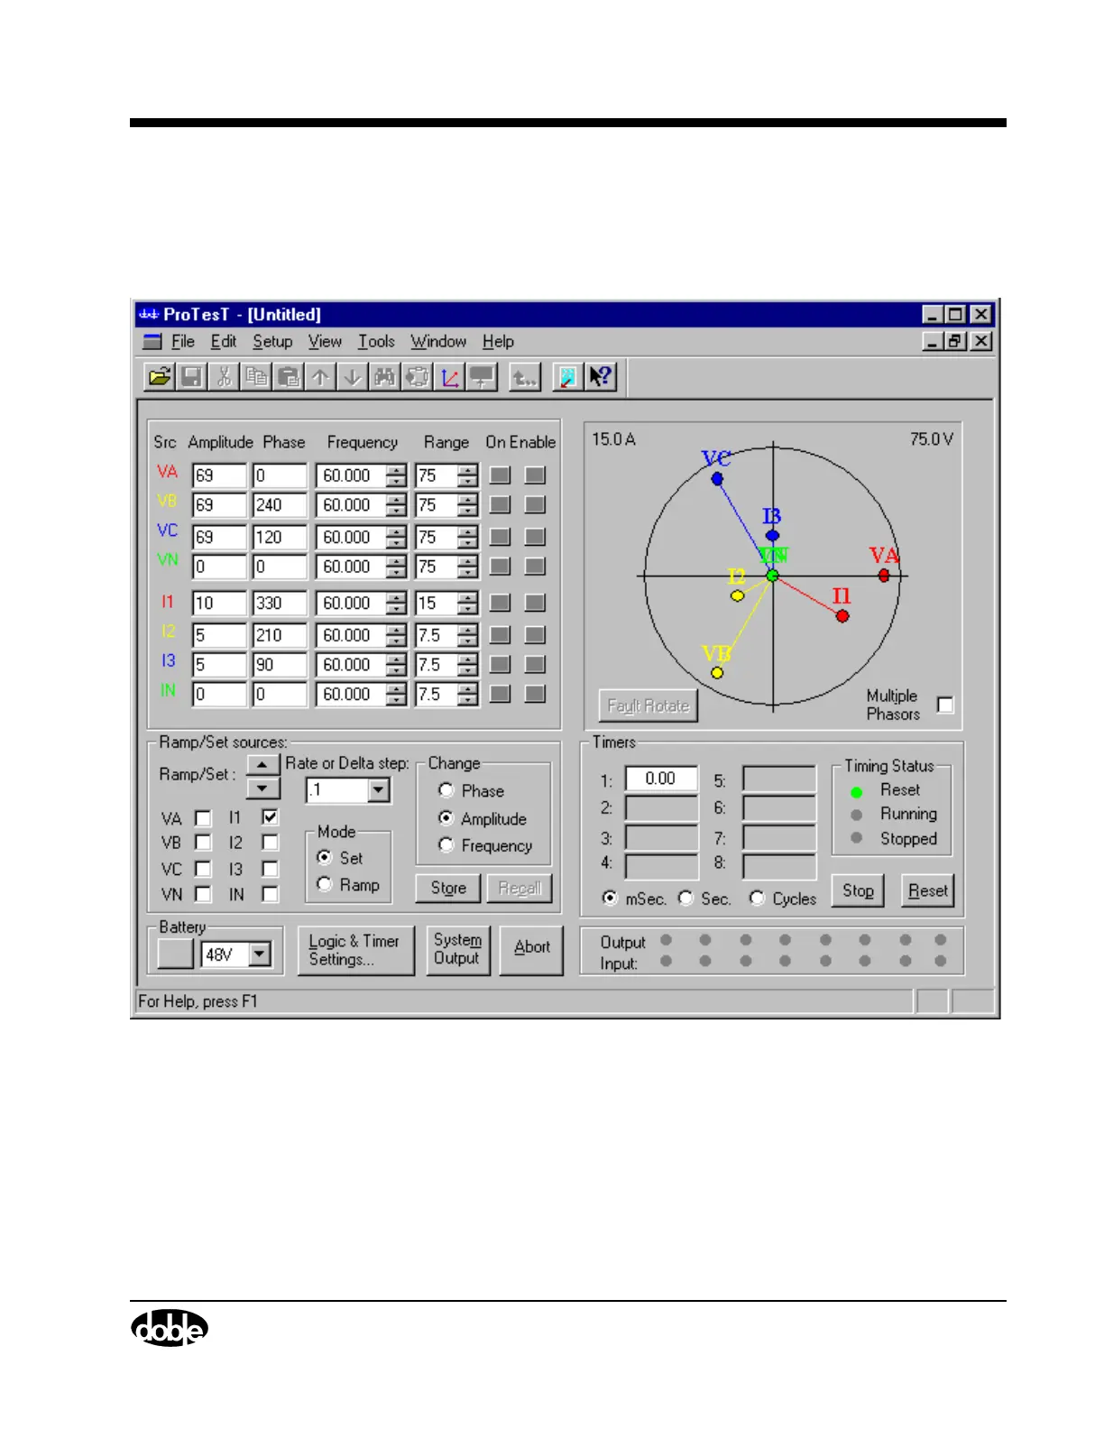1104x1429 pixels.
Task: Click the VB frequency spinner arrows
Action: click(x=396, y=505)
